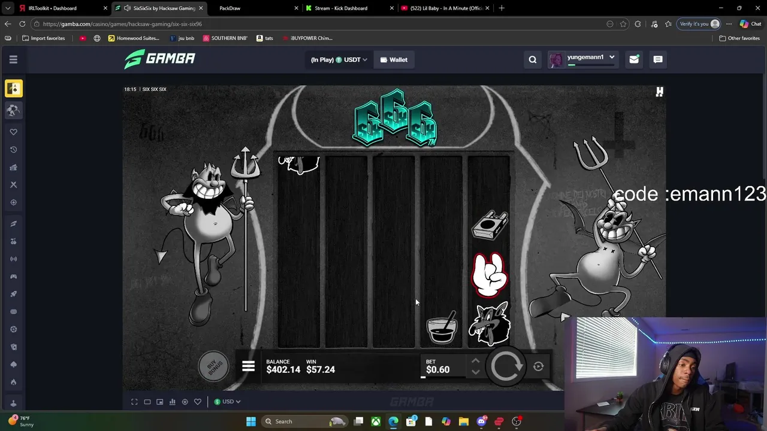The height and width of the screenshot is (431, 767).
Task: Open recent history clock icon in sidebar
Action: click(x=13, y=150)
